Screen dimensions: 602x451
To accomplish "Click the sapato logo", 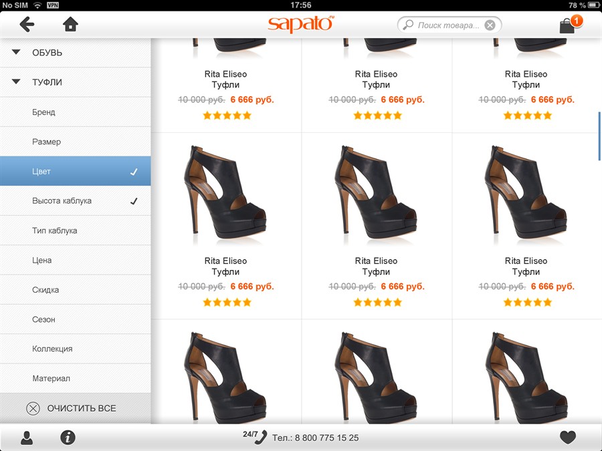I will 300,24.
